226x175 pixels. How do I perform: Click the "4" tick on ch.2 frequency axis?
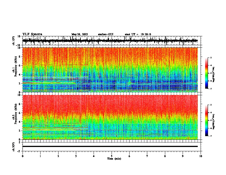tap(20, 122)
